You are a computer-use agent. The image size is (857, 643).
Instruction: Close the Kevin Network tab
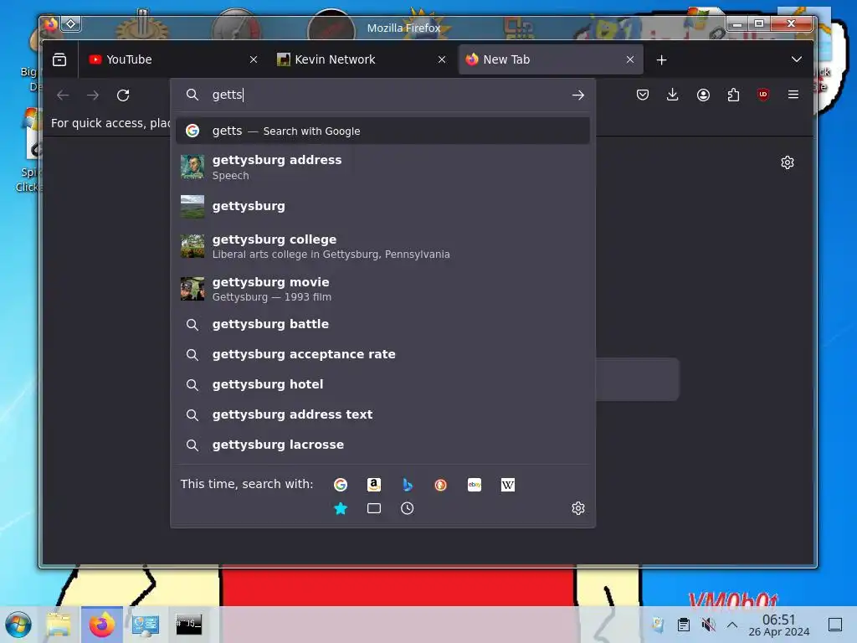(x=442, y=59)
